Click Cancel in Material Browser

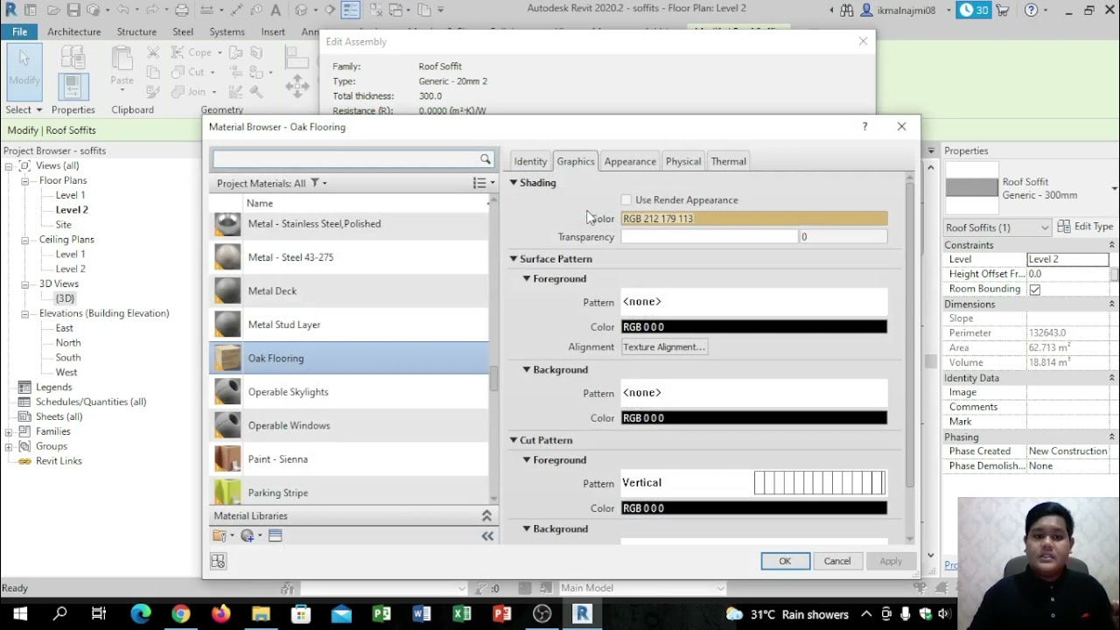[x=837, y=561]
